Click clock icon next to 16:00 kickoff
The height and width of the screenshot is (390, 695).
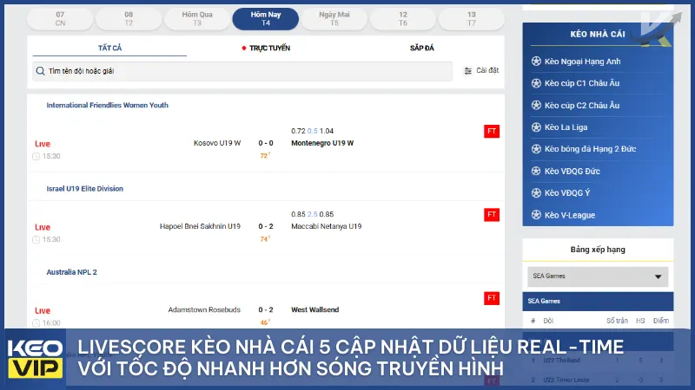[36, 323]
